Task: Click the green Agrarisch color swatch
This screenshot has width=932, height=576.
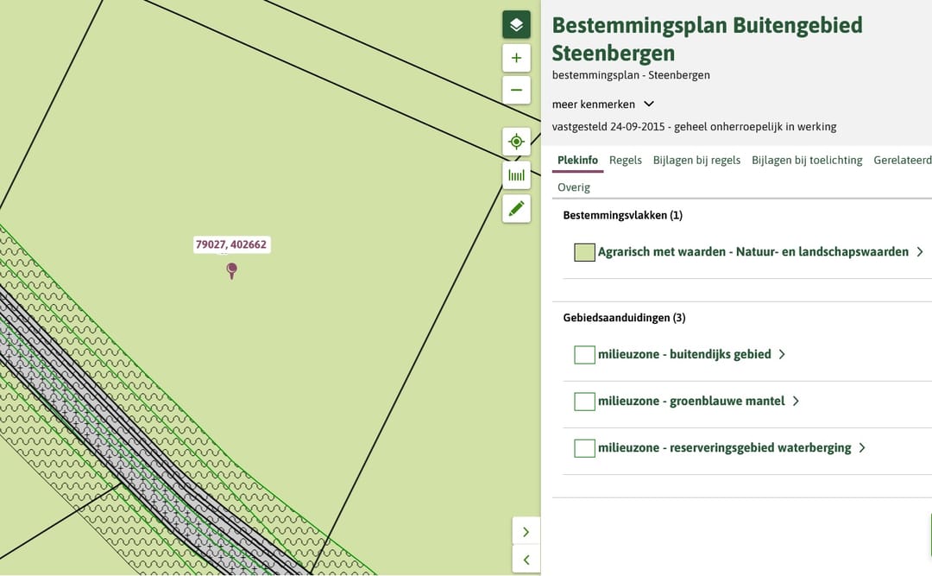Action: point(584,252)
